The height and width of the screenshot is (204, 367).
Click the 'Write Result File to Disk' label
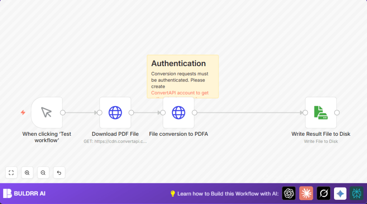point(321,134)
